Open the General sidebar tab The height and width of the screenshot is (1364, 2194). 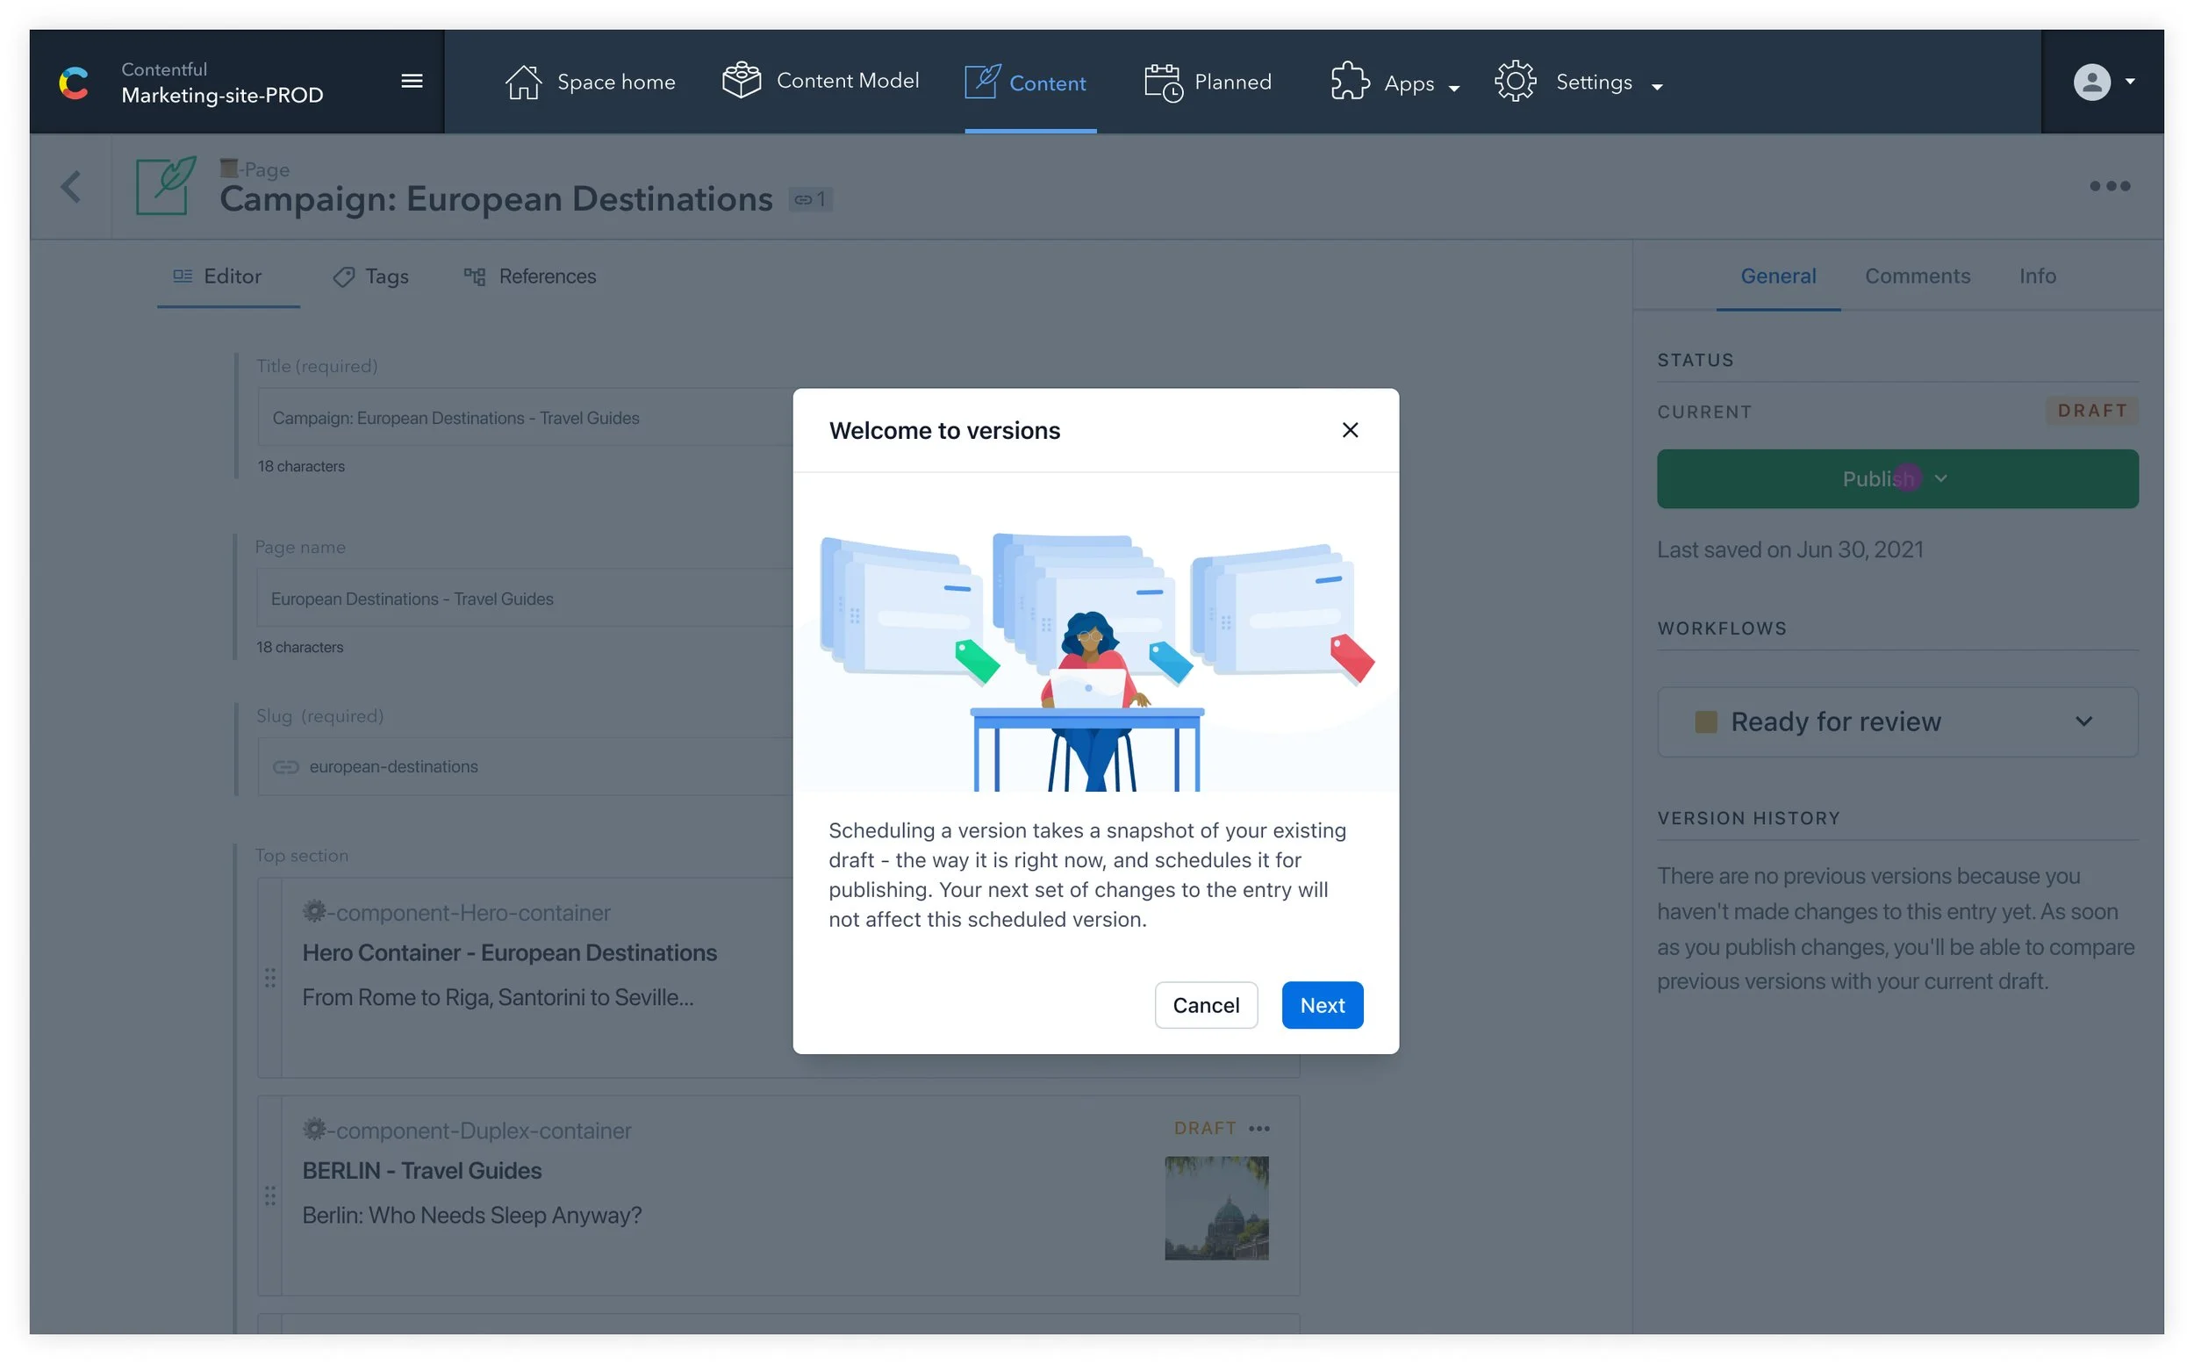[x=1777, y=277]
